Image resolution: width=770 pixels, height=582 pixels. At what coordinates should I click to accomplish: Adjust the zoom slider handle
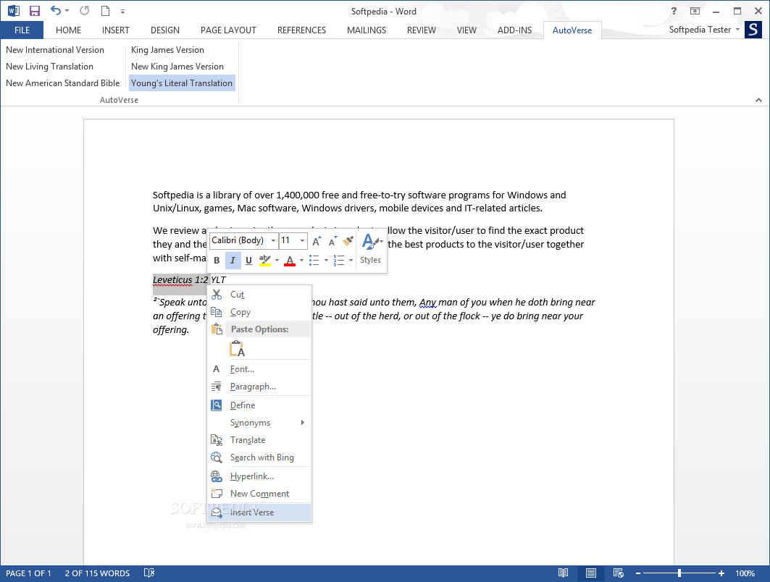click(x=679, y=573)
